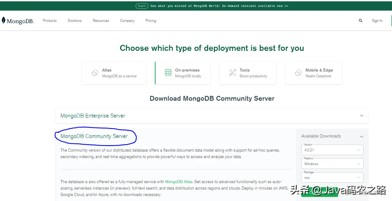Open the Resources menu
Viewport: 392px width, 201px height.
coord(101,21)
